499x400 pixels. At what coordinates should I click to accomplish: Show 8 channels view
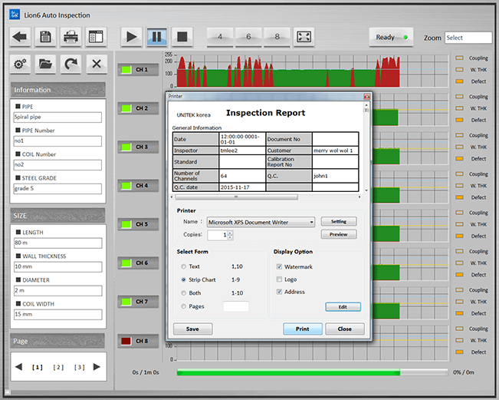click(x=277, y=37)
